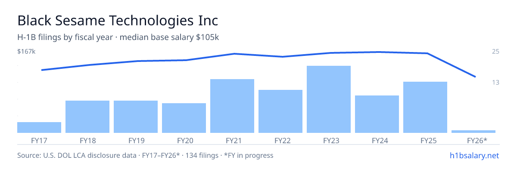The width and height of the screenshot is (517, 172).
Task: Select the FY20 bar
Action: coord(184,118)
